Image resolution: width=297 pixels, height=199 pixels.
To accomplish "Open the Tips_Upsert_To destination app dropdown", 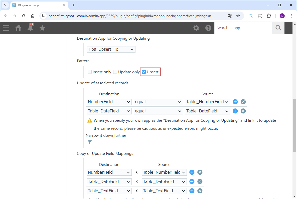I will tap(111, 49).
